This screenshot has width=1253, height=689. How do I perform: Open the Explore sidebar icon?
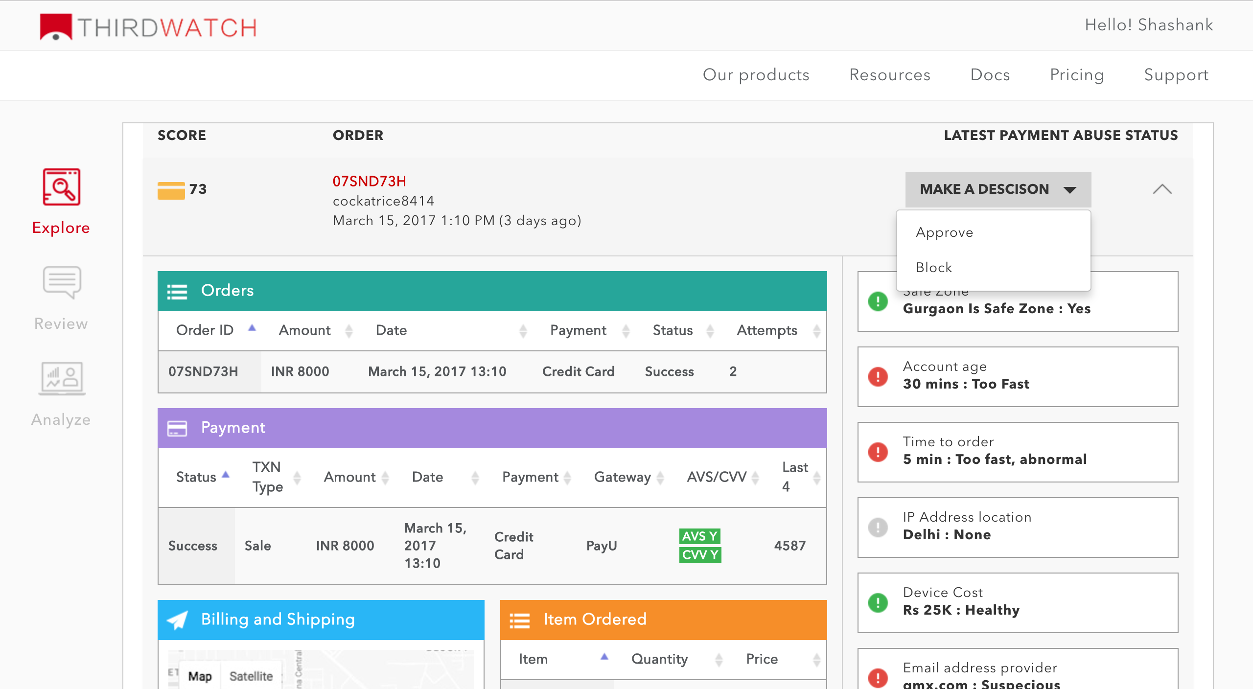pos(61,188)
